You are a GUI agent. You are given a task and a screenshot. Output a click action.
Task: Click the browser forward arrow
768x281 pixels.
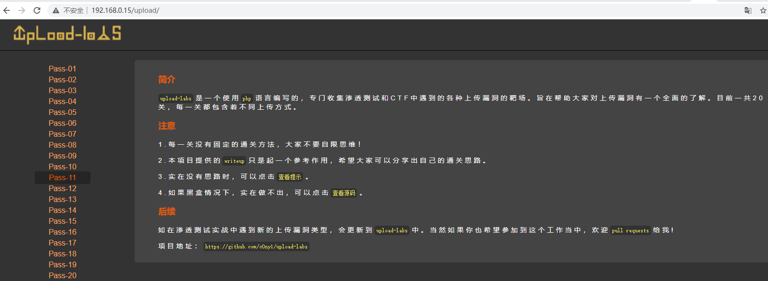[22, 10]
